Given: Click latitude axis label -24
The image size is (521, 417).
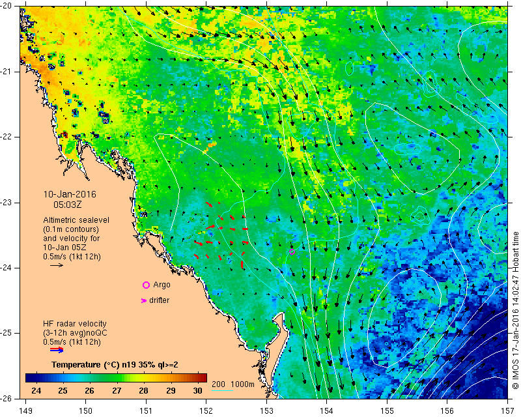Looking at the screenshot, I should coord(7,268).
